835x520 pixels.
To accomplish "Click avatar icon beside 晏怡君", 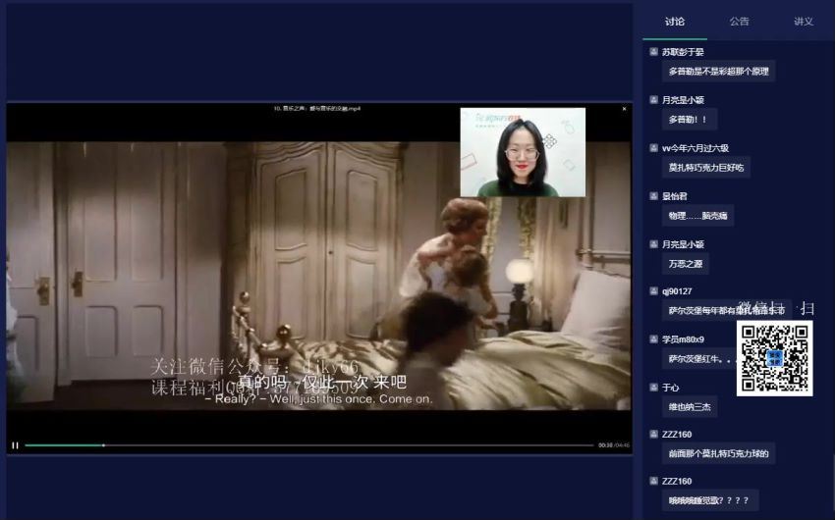I will click(x=653, y=196).
